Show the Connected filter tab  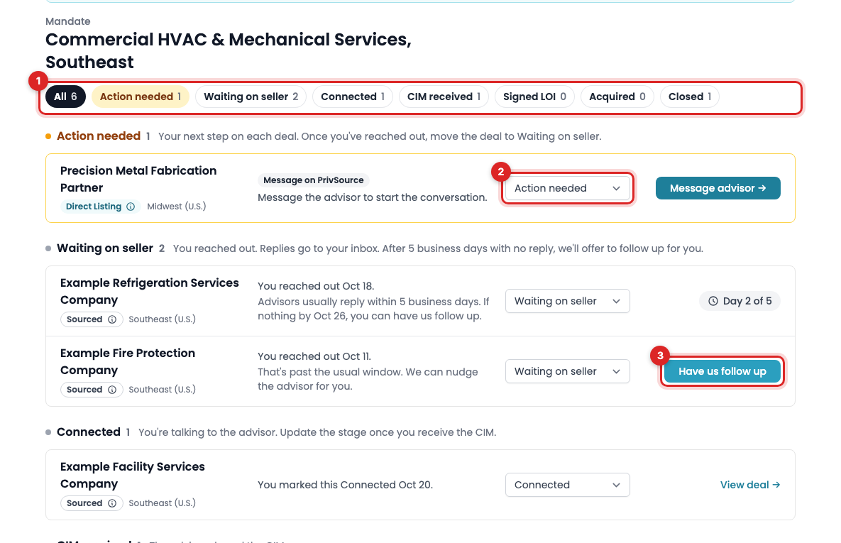pyautogui.click(x=353, y=97)
